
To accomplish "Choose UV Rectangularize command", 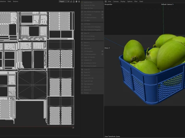I will click(x=91, y=54).
